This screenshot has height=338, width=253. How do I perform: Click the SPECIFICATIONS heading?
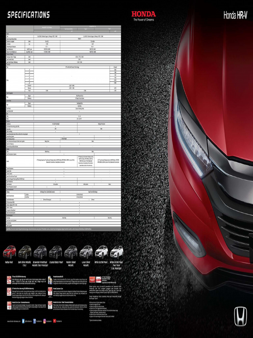pos(29,15)
